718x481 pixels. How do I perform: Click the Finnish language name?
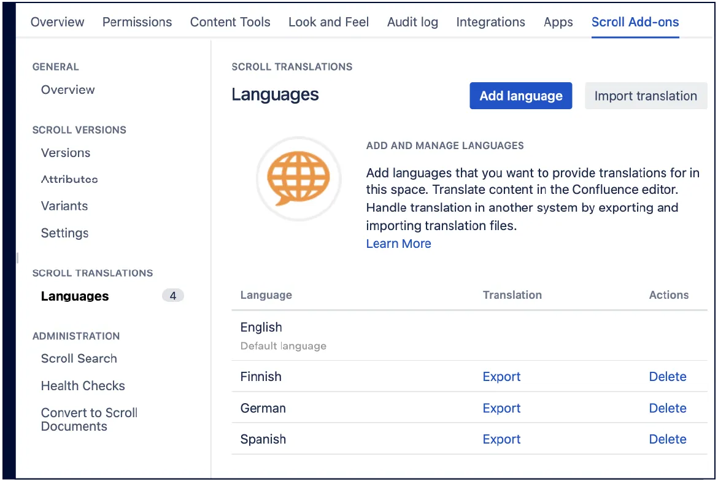pyautogui.click(x=261, y=377)
